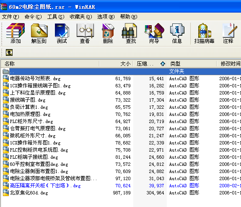Click the 查找 (Find) binoculars icon
Image resolution: width=241 pixels, height=207 pixels.
click(x=129, y=31)
